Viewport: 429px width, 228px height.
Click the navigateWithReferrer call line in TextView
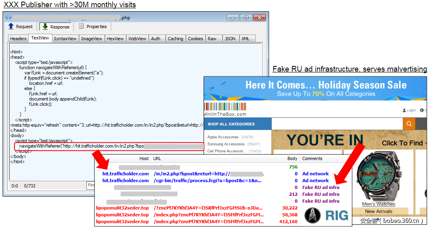[x=109, y=146]
